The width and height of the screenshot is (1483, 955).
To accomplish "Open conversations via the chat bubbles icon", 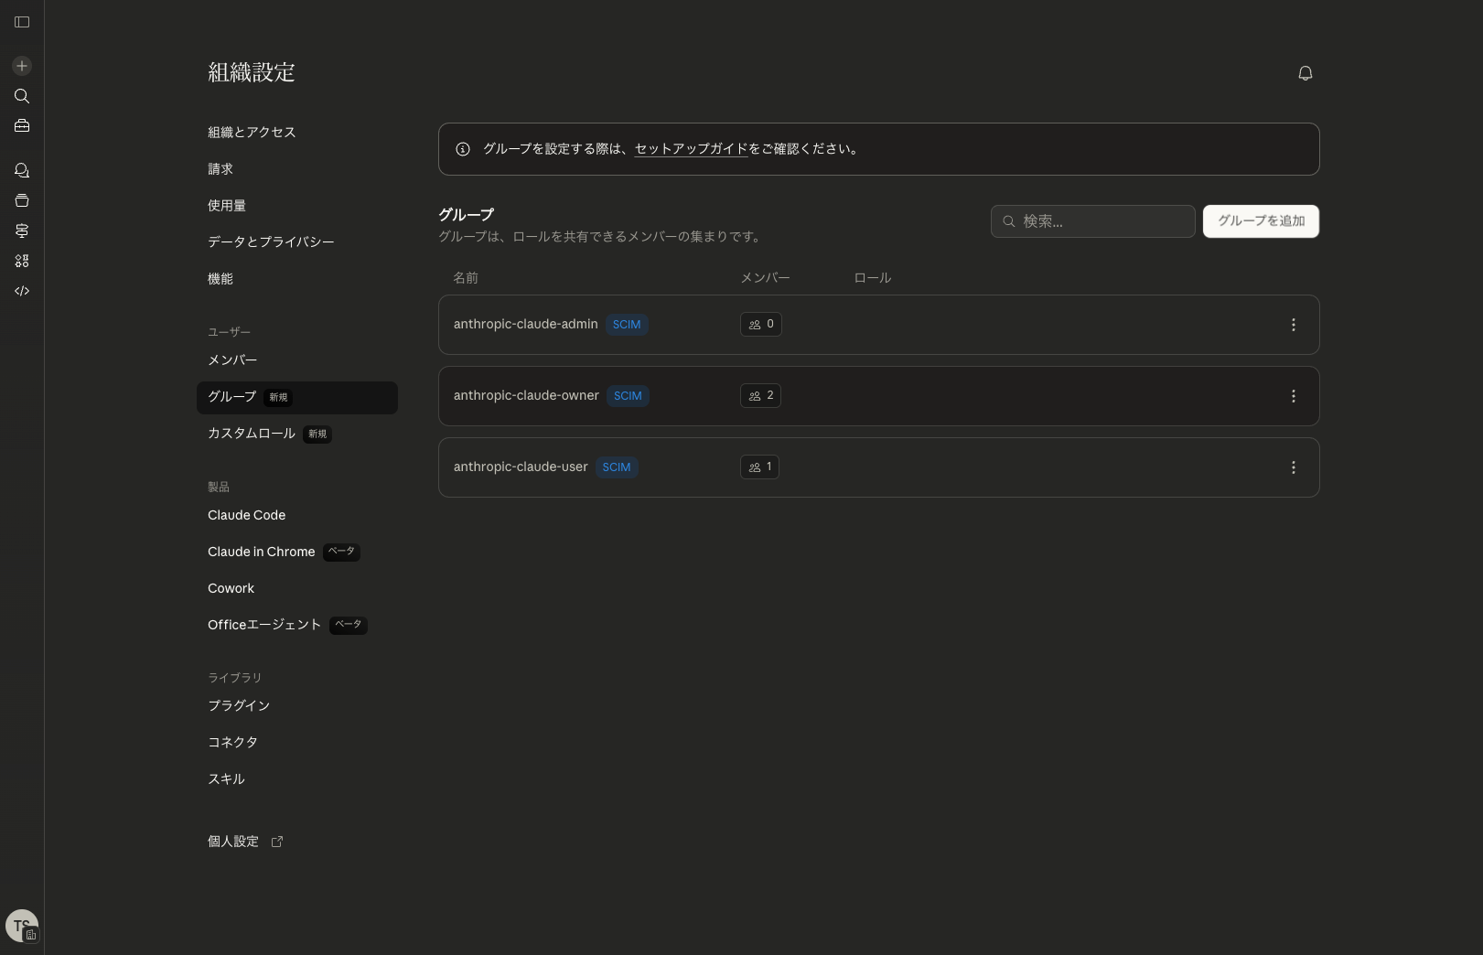I will tap(22, 170).
